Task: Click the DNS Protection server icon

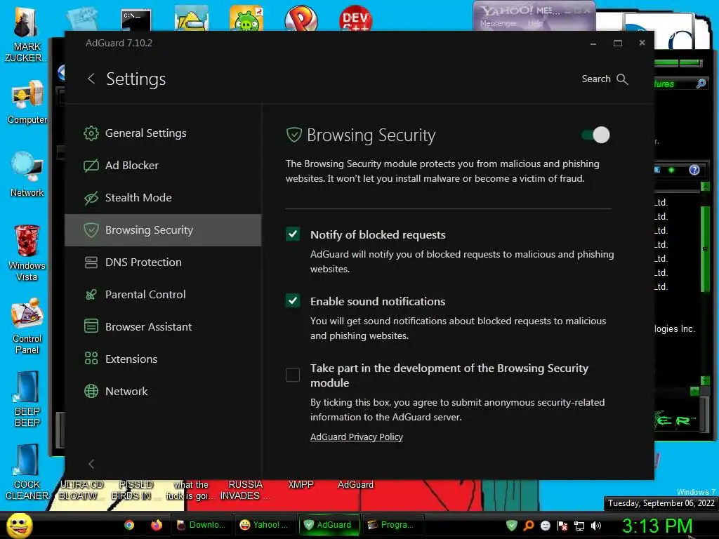Action: coord(91,262)
